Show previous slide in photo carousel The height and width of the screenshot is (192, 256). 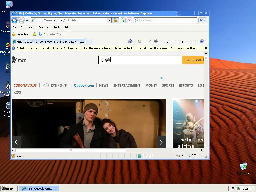[x=16, y=142]
